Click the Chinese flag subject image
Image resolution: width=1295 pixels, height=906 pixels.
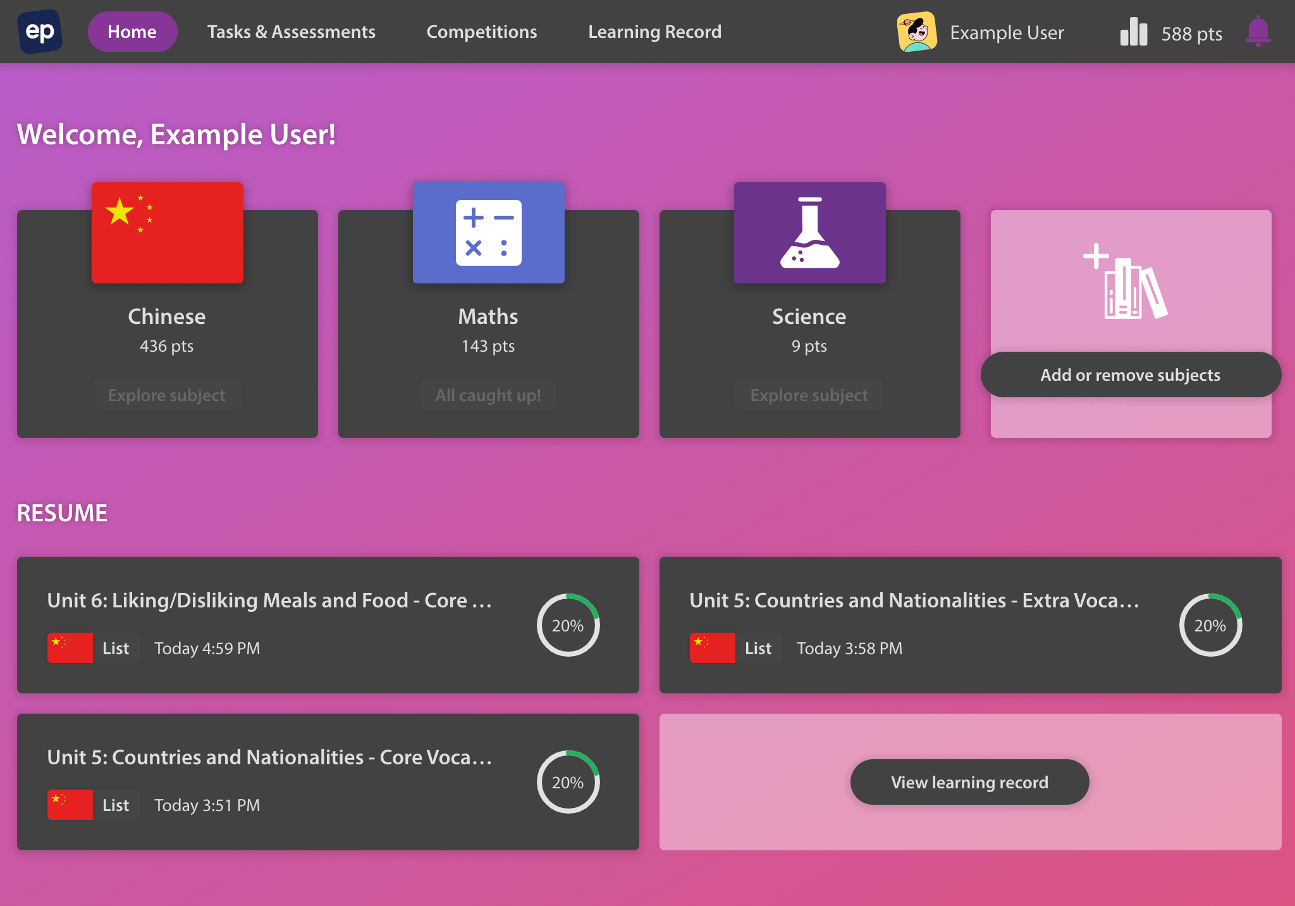168,233
